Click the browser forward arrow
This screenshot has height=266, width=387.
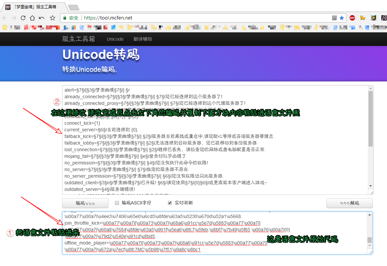(14, 18)
